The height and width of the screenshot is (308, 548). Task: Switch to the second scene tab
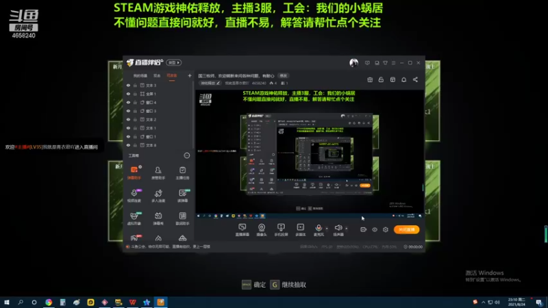157,76
